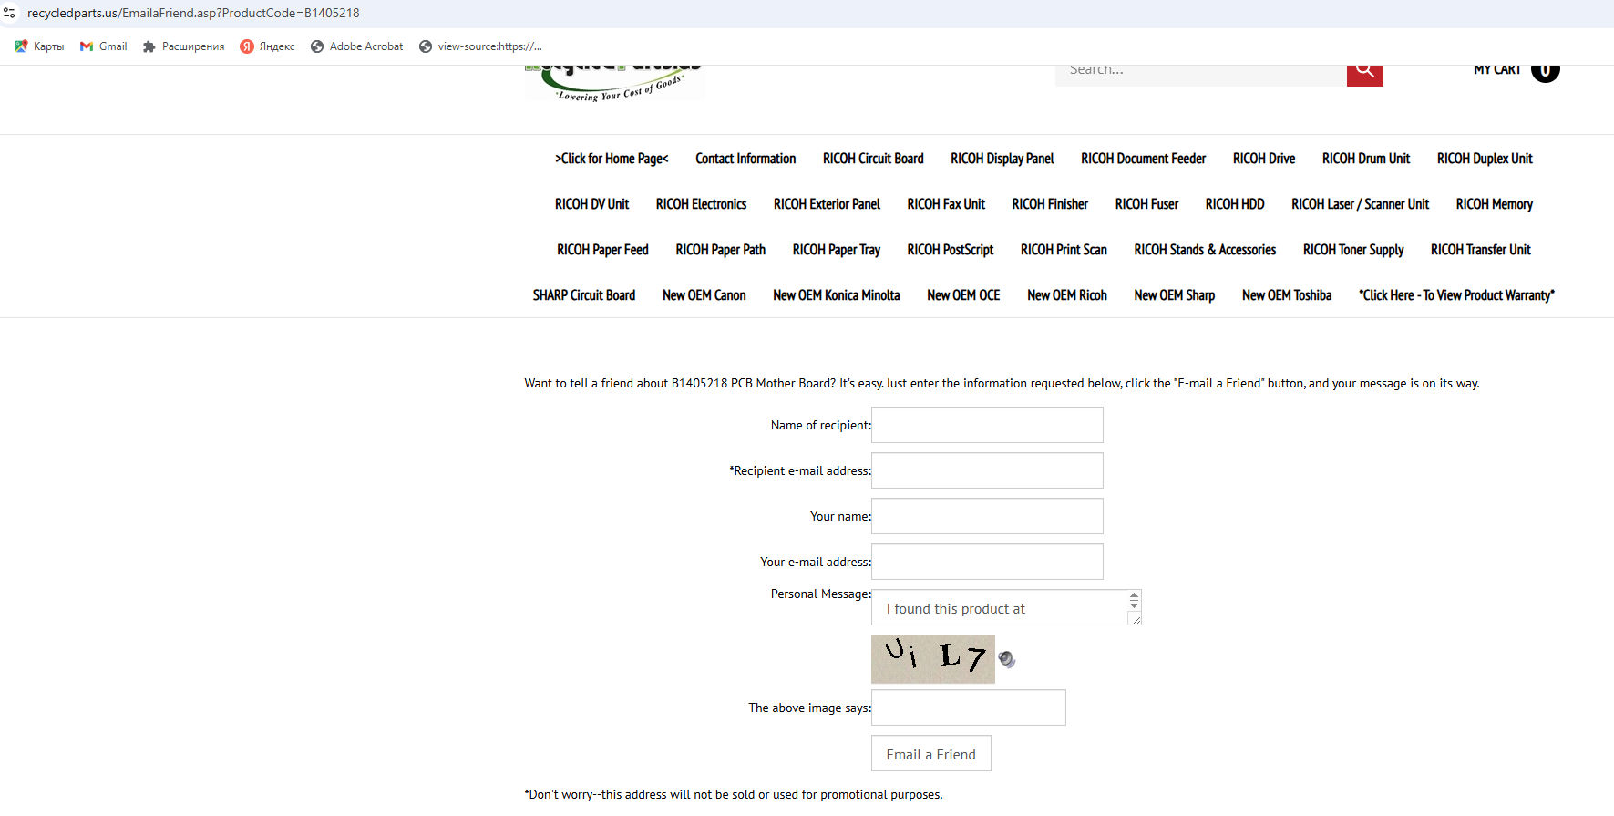Open RICOH Stands & Accessories category
1614x816 pixels.
(x=1205, y=250)
